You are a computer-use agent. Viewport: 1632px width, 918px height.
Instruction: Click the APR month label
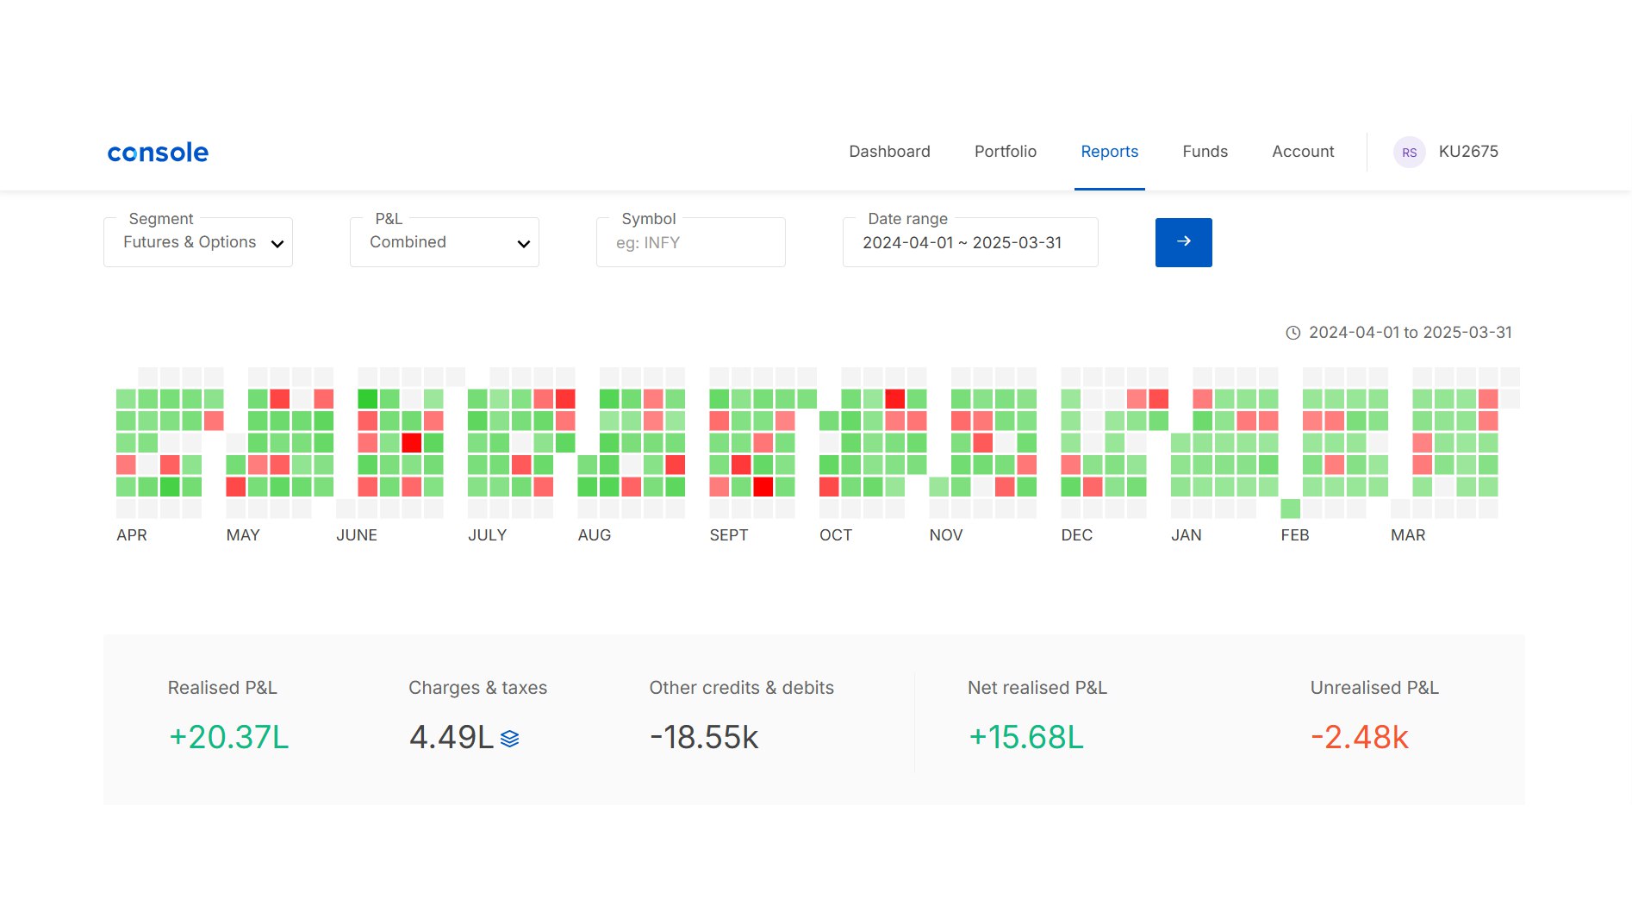tap(132, 535)
